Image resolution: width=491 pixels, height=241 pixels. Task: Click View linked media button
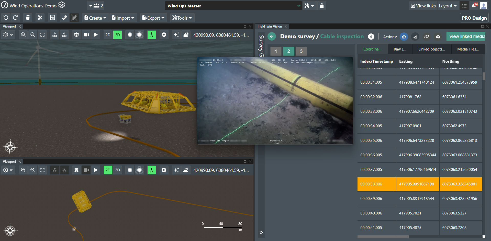[467, 36]
